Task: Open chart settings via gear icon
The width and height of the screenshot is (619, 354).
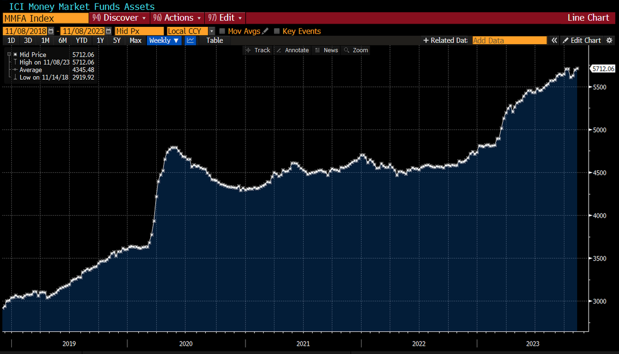Action: (610, 40)
